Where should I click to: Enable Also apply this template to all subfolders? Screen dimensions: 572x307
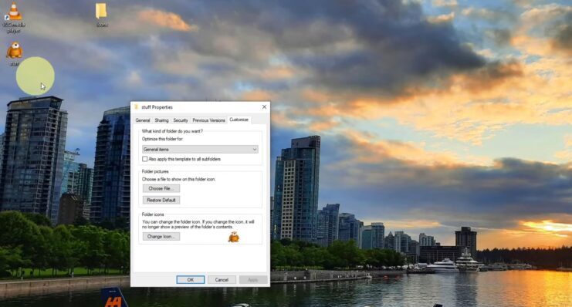tap(145, 159)
